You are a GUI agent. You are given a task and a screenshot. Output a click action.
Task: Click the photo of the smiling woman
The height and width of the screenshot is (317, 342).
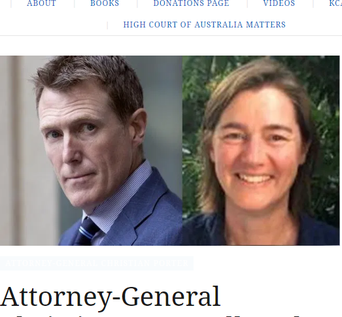(x=261, y=150)
